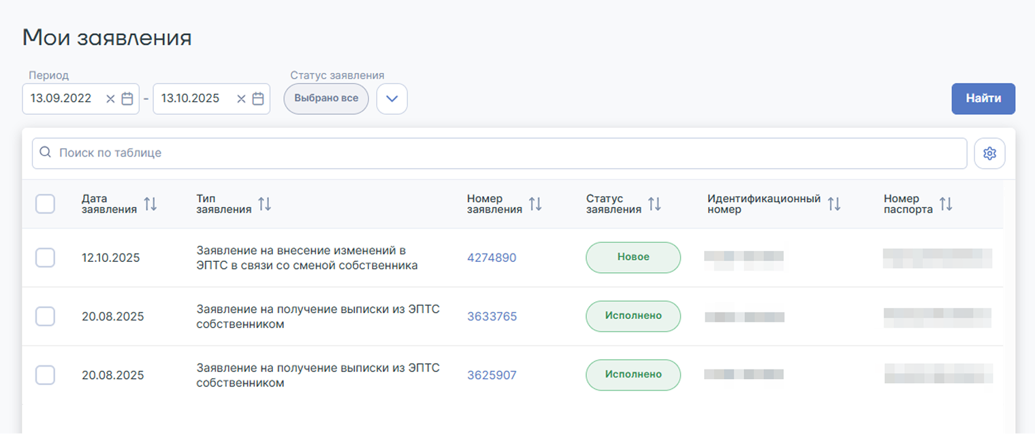
Task: Select checkbox for application 3633765
Action: [x=45, y=316]
